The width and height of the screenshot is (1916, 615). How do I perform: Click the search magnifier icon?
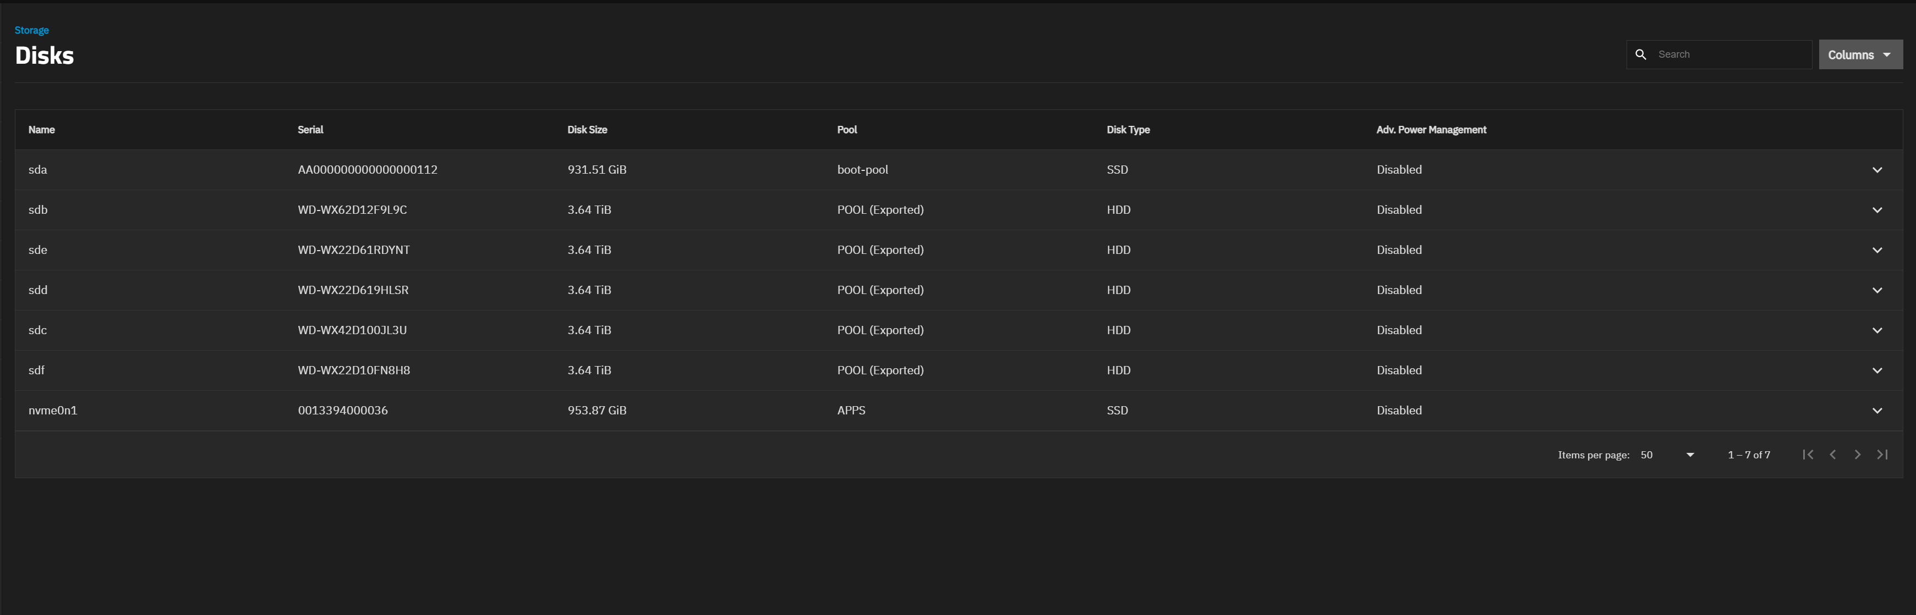click(x=1640, y=54)
